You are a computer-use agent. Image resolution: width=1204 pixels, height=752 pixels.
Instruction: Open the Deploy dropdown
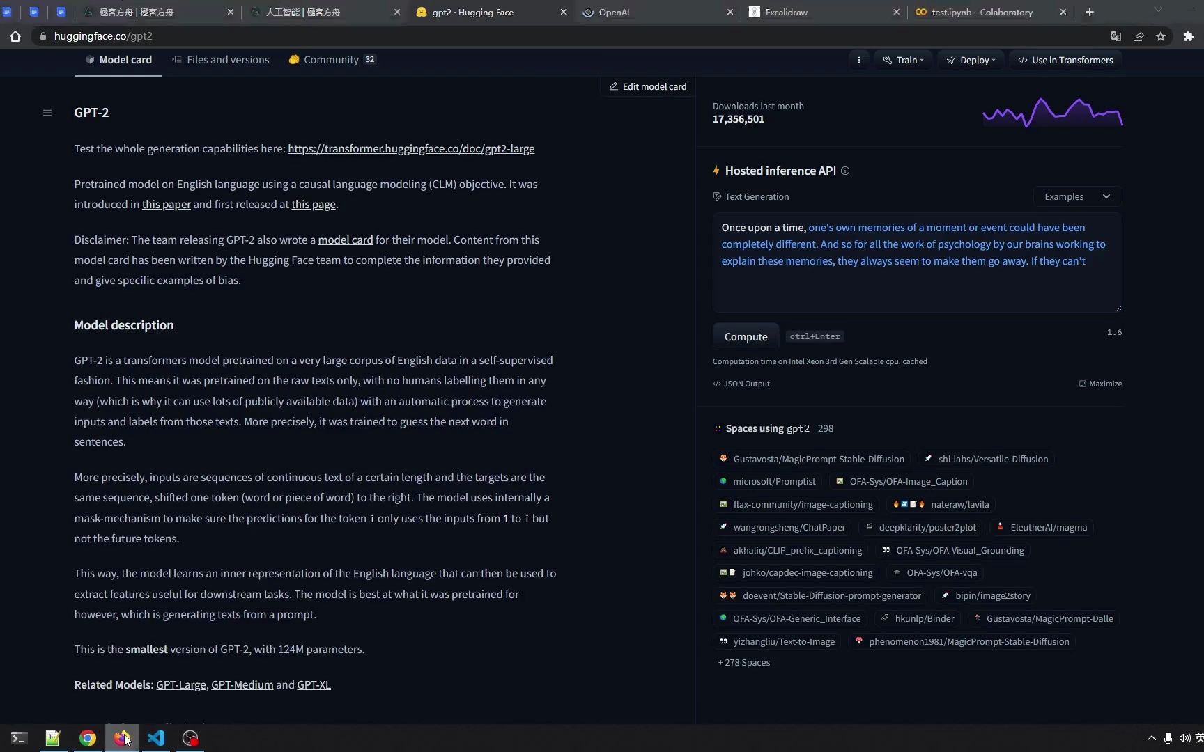pos(971,60)
